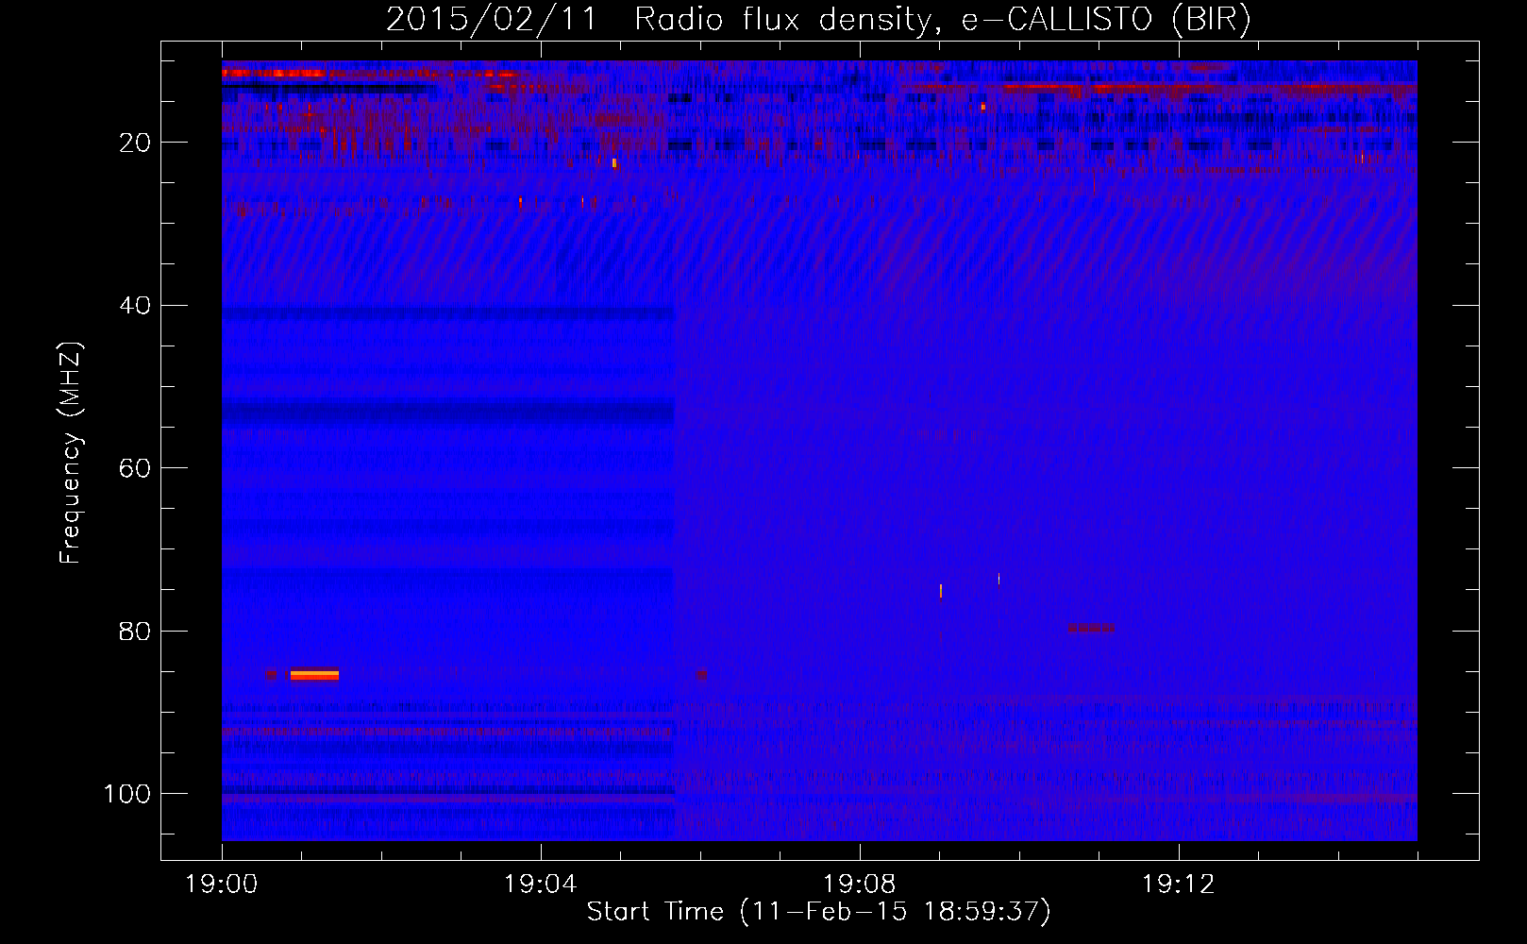Viewport: 1527px width, 944px height.
Task: Click the 'Frequency (MHZ)' axis label
Action: [x=71, y=453]
